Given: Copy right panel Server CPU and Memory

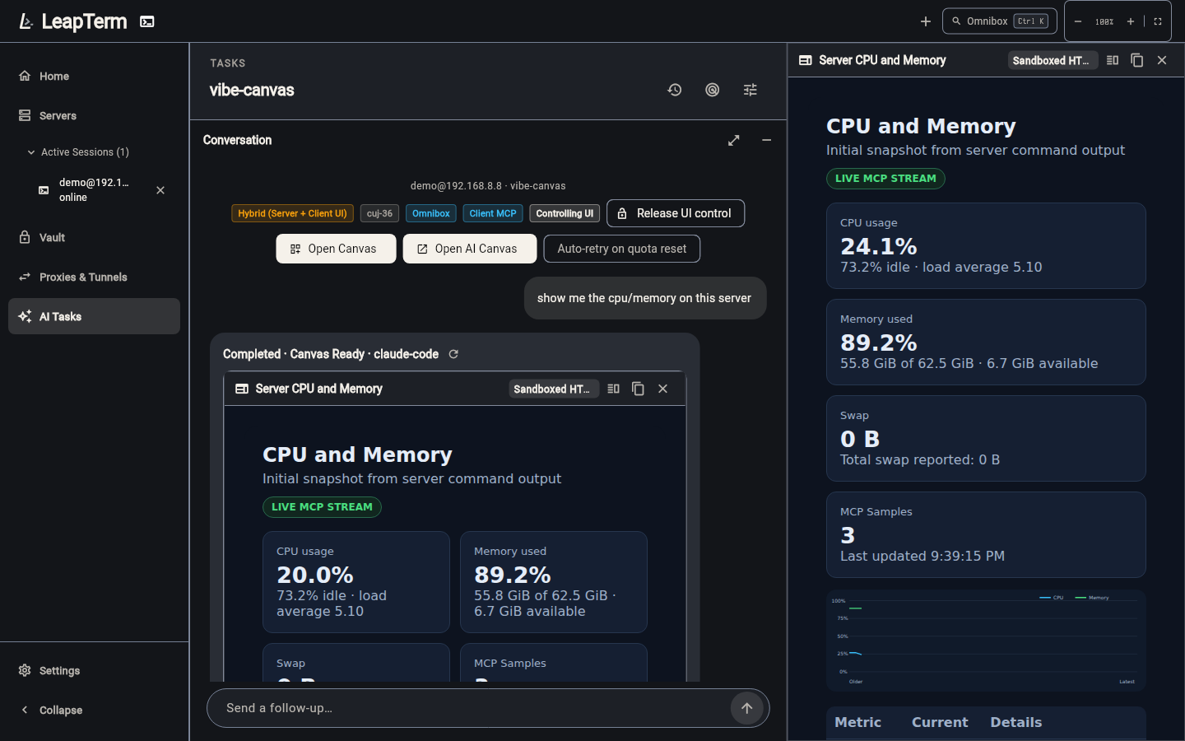Looking at the screenshot, I should coord(1137,60).
